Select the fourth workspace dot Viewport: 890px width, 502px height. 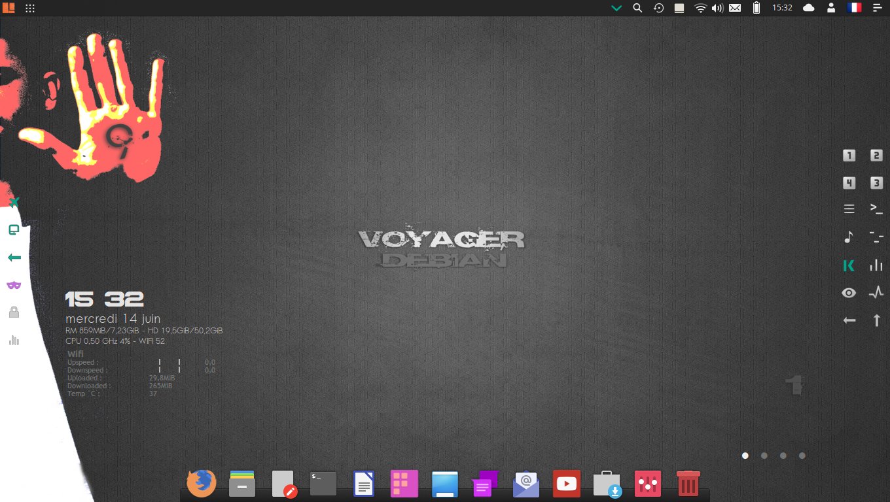point(802,456)
